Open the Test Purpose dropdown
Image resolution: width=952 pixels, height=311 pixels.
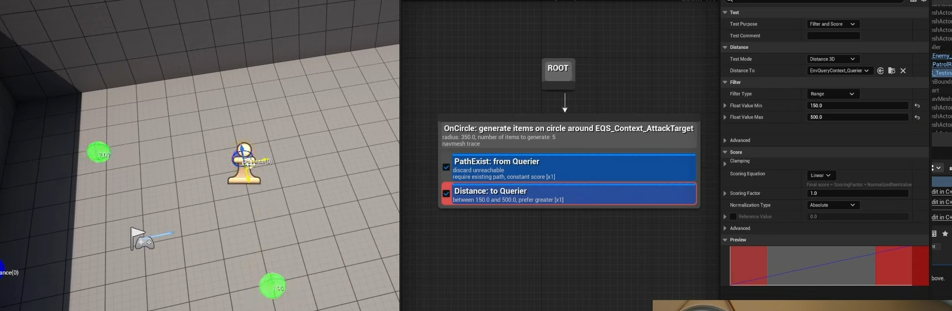pyautogui.click(x=832, y=24)
